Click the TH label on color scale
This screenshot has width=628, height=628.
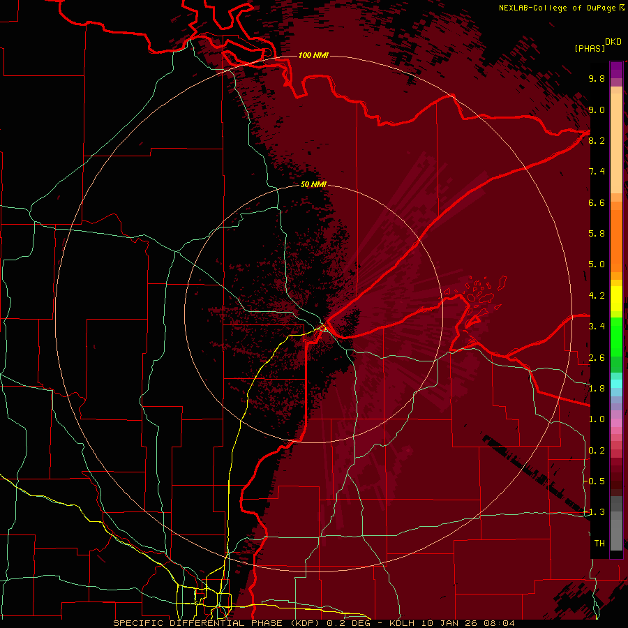pyautogui.click(x=599, y=543)
